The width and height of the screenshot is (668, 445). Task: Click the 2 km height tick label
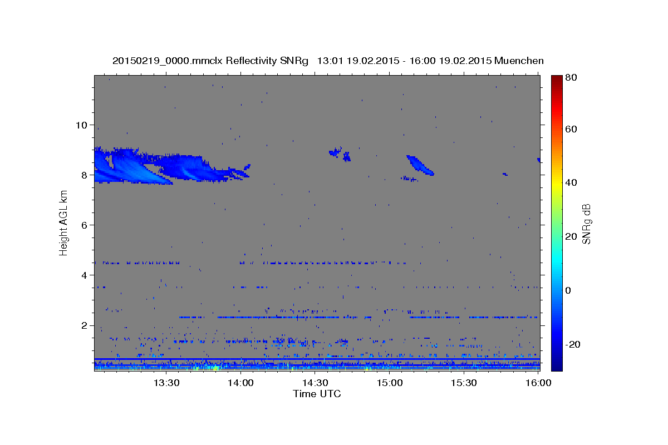85,325
